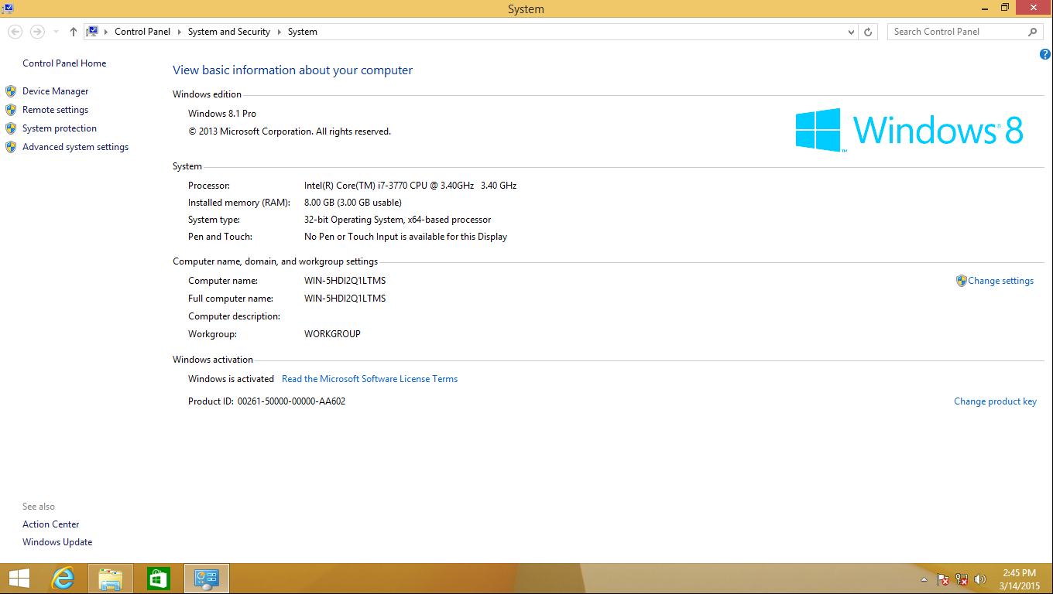Open the Action Center flag tray icon
The image size is (1053, 594).
(943, 579)
